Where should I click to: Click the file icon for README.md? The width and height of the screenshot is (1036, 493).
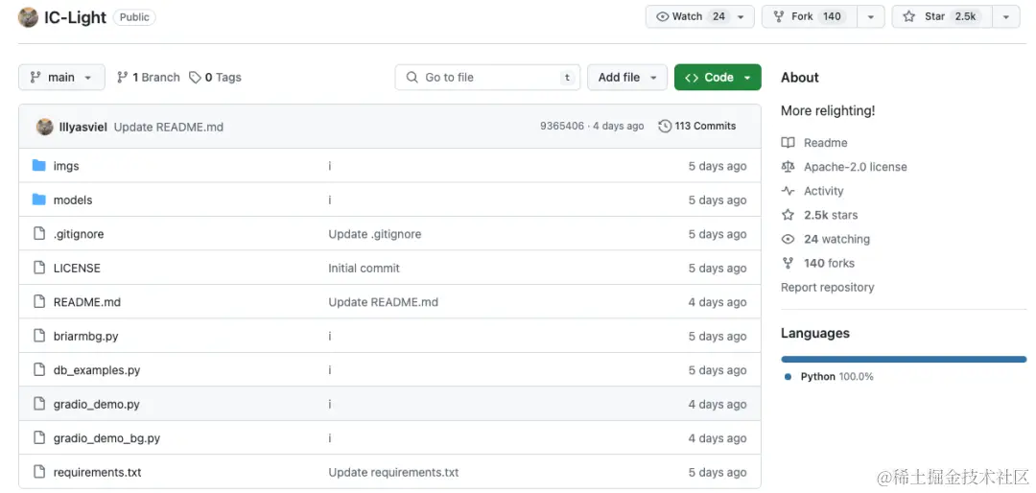tap(39, 302)
